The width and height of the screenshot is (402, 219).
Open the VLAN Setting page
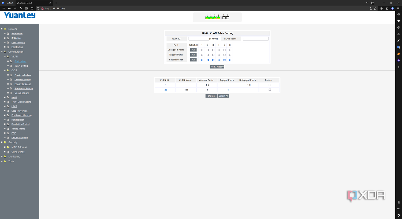(21, 66)
